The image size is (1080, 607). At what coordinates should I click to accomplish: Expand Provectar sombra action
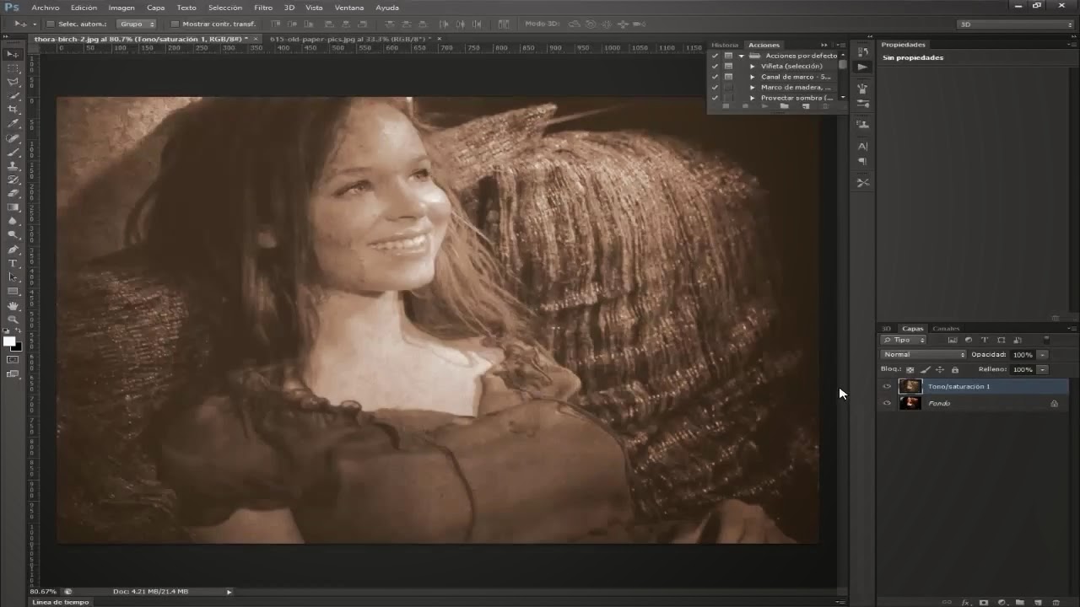753,98
